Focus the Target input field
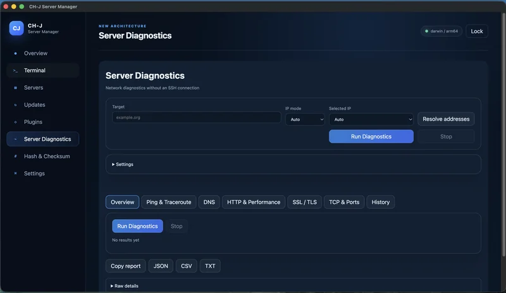 coord(197,117)
